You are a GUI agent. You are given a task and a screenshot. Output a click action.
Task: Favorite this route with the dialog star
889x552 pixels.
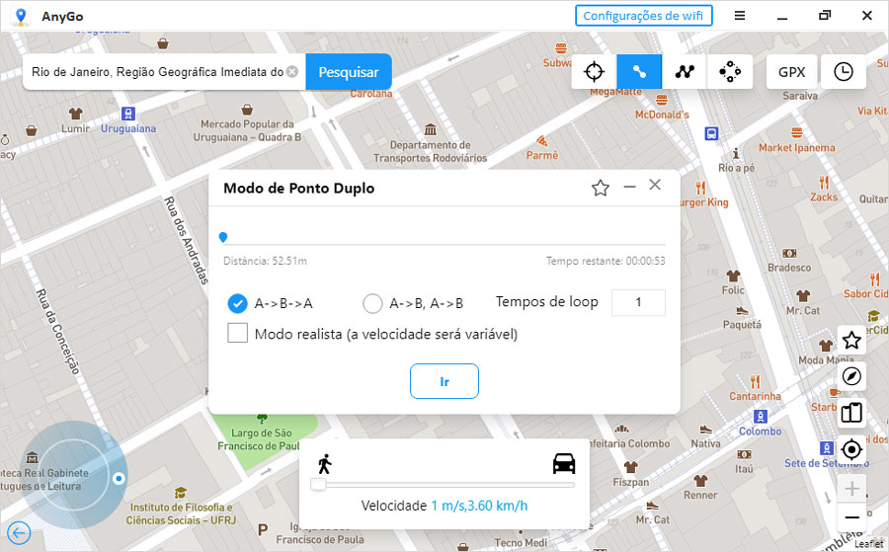[600, 188]
